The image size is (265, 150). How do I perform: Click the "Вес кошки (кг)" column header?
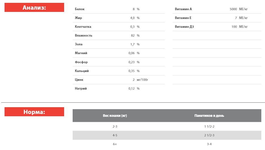pos(115,116)
